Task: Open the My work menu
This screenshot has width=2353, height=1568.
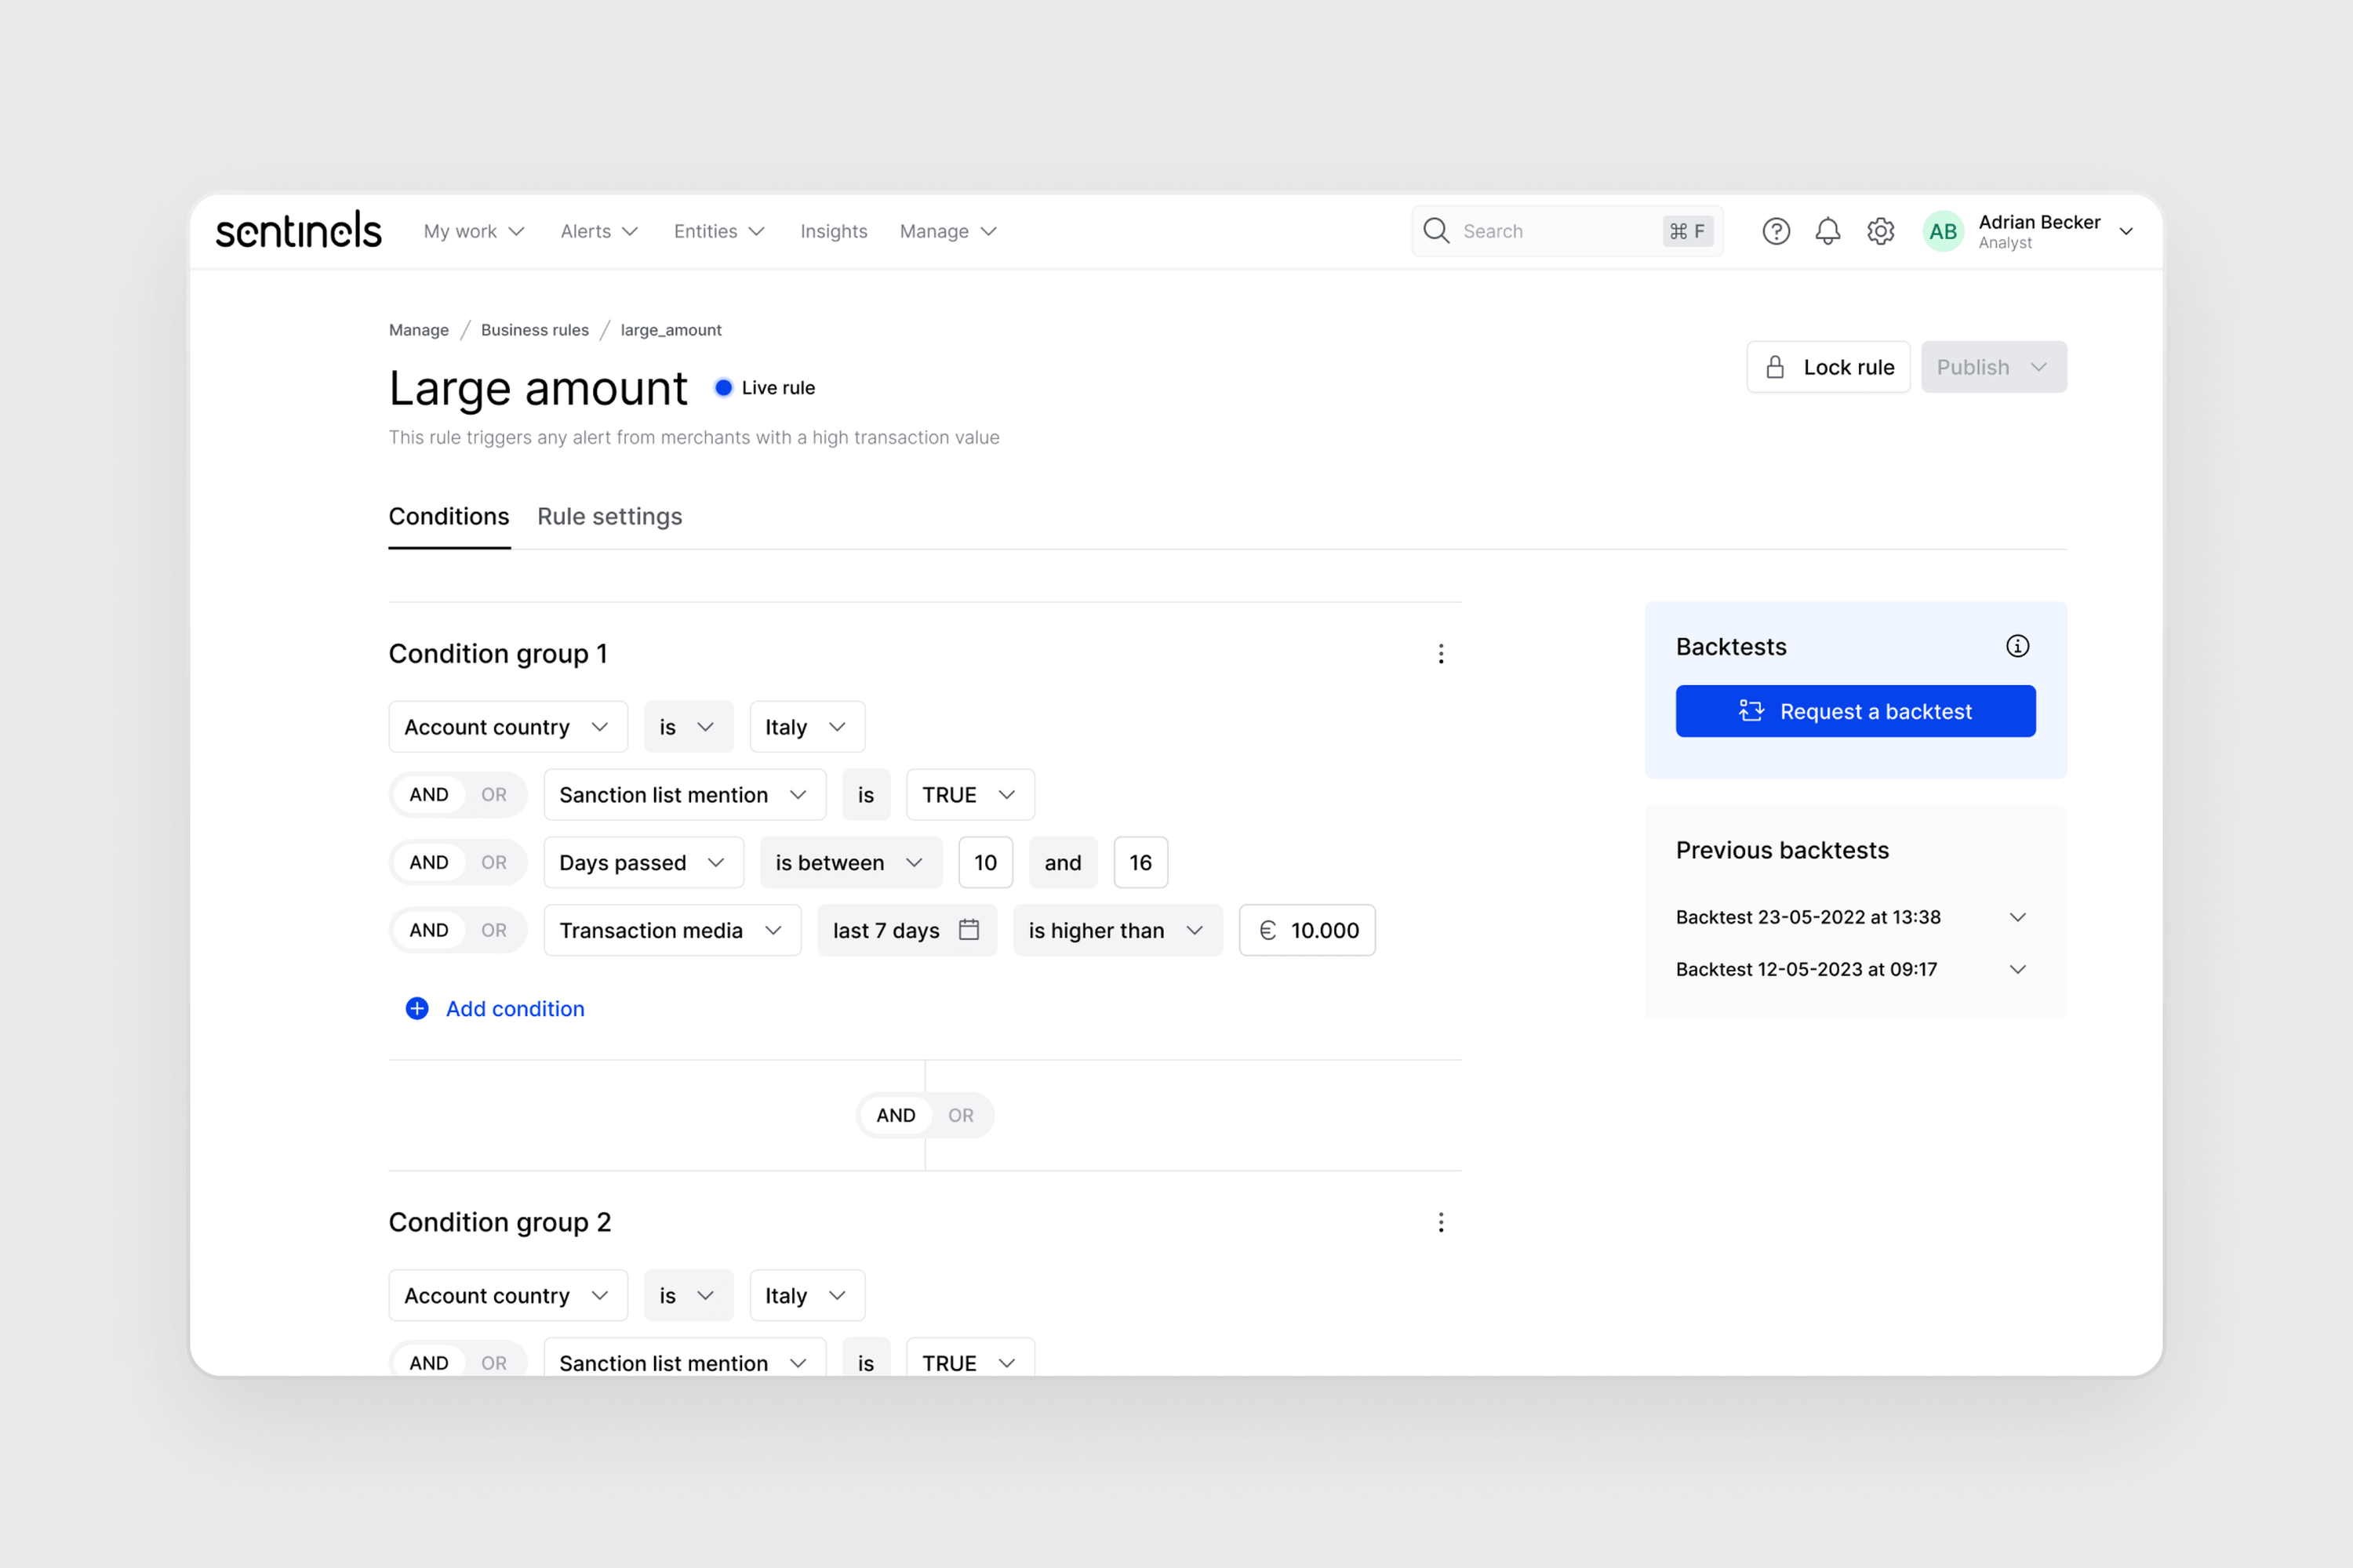Action: (475, 231)
